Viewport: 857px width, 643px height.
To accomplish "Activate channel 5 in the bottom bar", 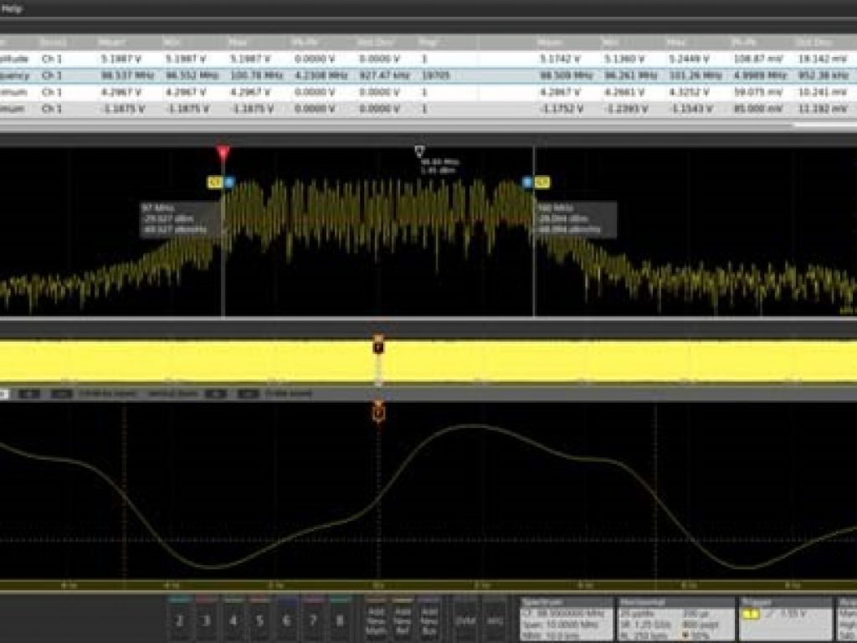I will pos(259,619).
